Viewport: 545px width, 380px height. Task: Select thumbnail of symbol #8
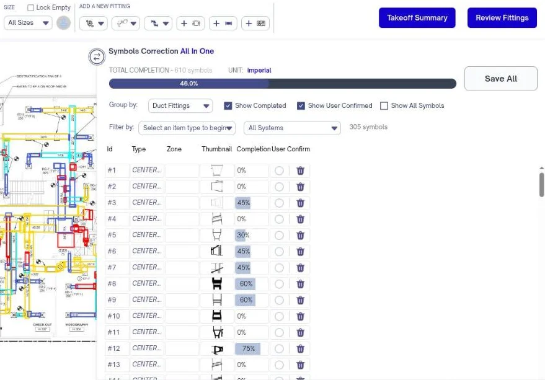point(217,284)
